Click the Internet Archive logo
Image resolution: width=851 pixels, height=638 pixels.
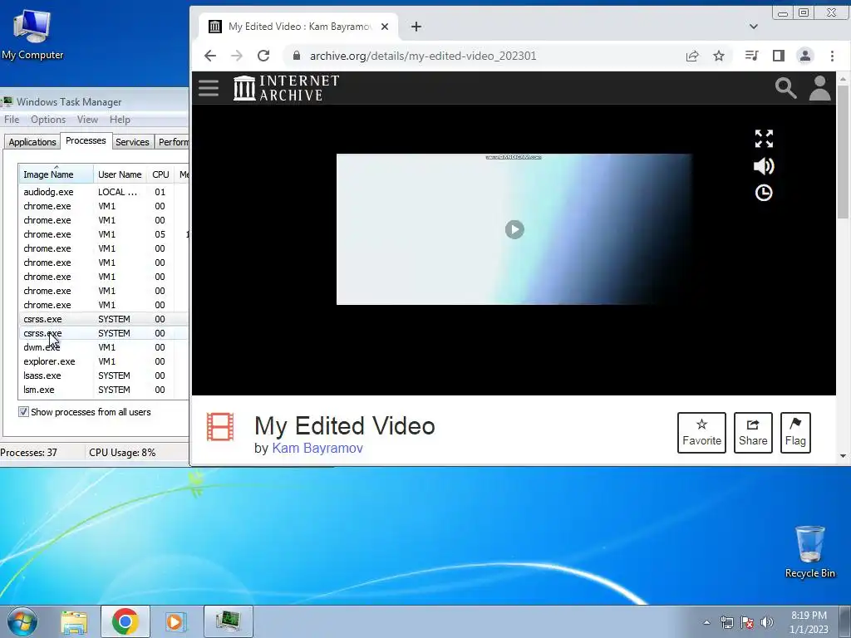click(286, 88)
